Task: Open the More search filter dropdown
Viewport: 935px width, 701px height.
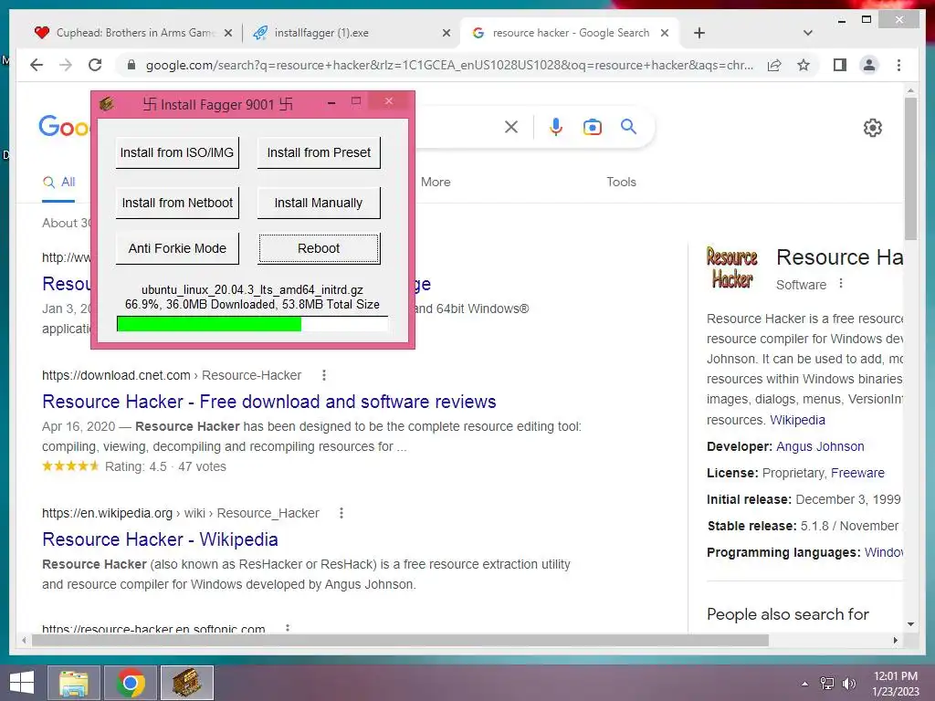Action: (436, 182)
